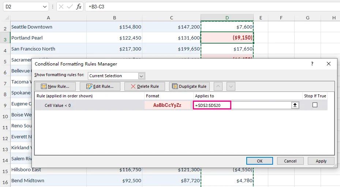Click the collapse dialog range selector icon

[x=295, y=105]
